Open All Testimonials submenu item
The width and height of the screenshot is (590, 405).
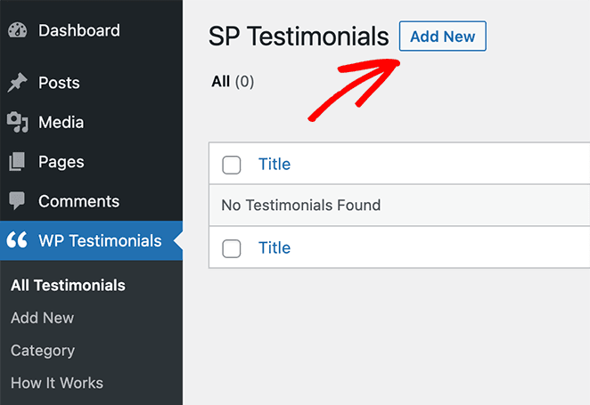pyautogui.click(x=68, y=286)
